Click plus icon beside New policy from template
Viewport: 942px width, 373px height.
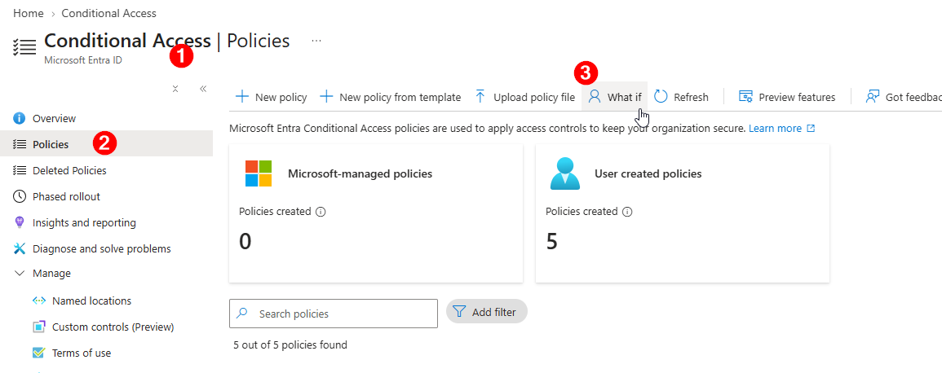(326, 97)
